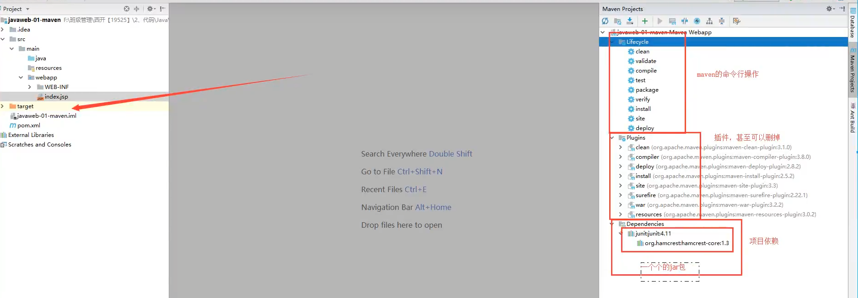
Task: Collapse the junit:junit:4.11 dependency
Action: click(x=621, y=234)
